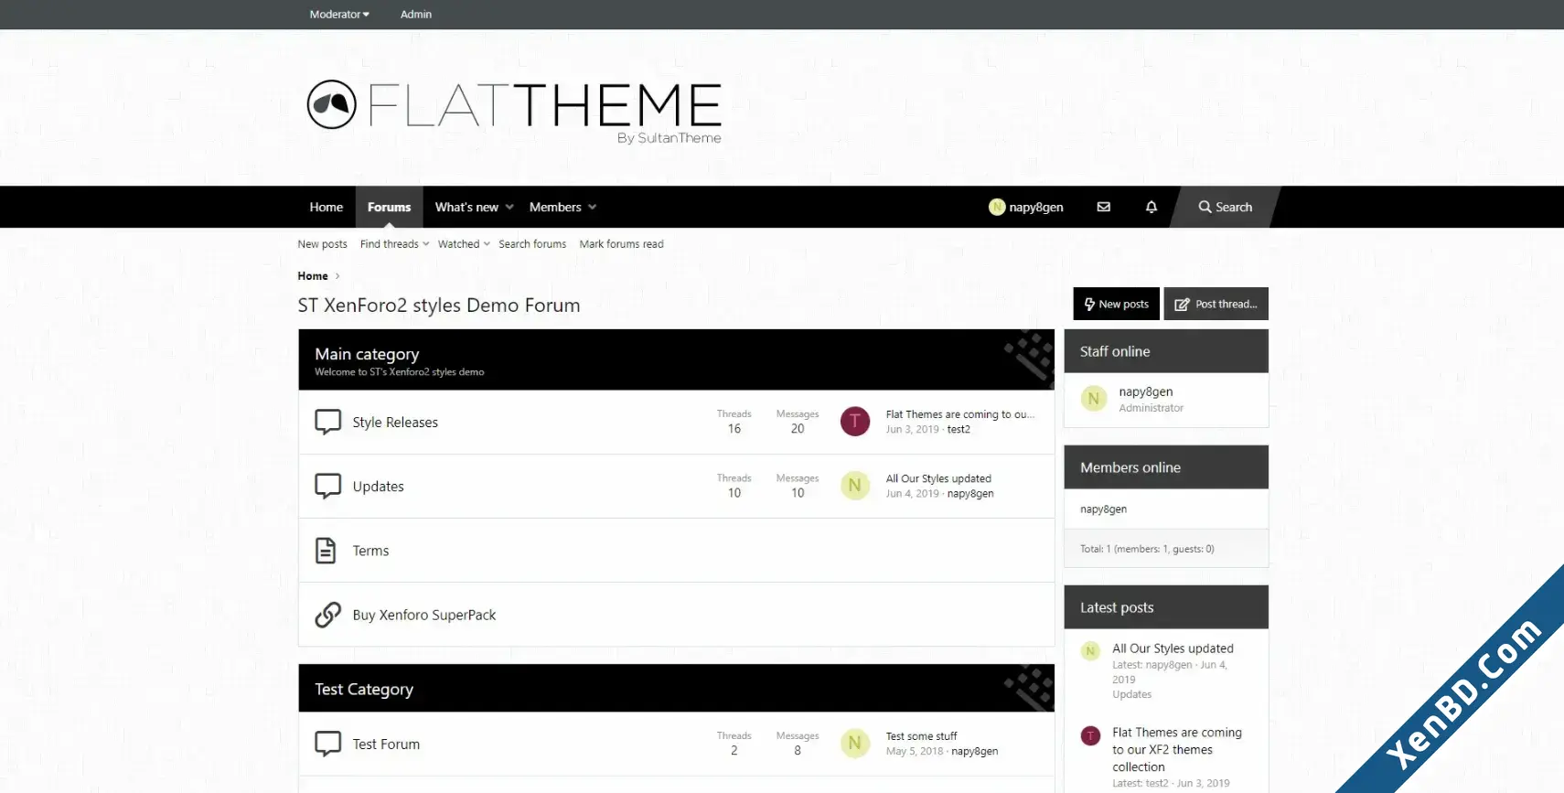Expand the What's new dropdown arrow
The image size is (1564, 793).
pos(509,207)
